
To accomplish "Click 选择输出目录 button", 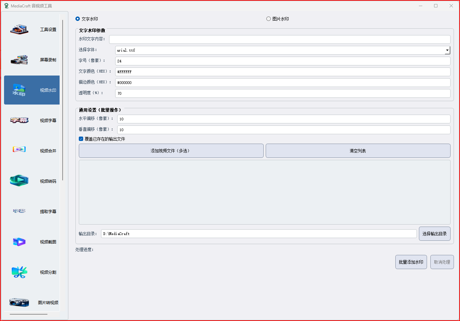I will [434, 234].
